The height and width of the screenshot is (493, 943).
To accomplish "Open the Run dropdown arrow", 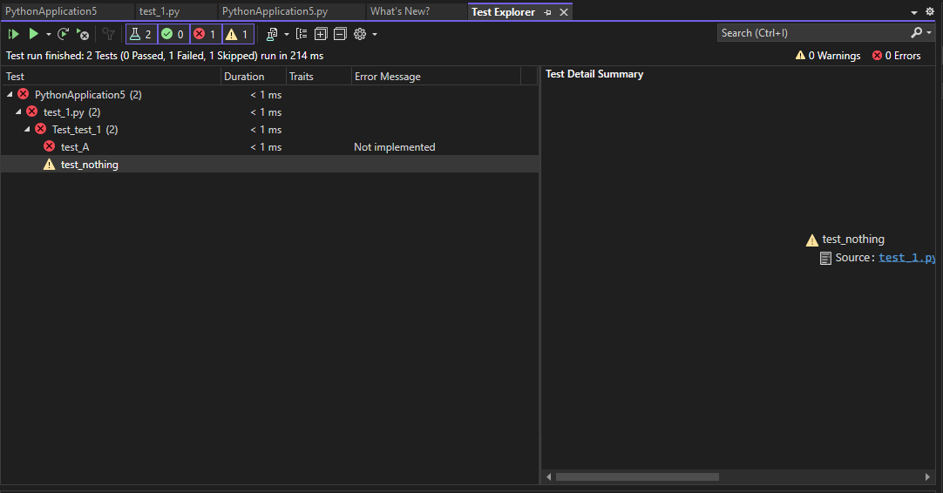I will pos(49,34).
